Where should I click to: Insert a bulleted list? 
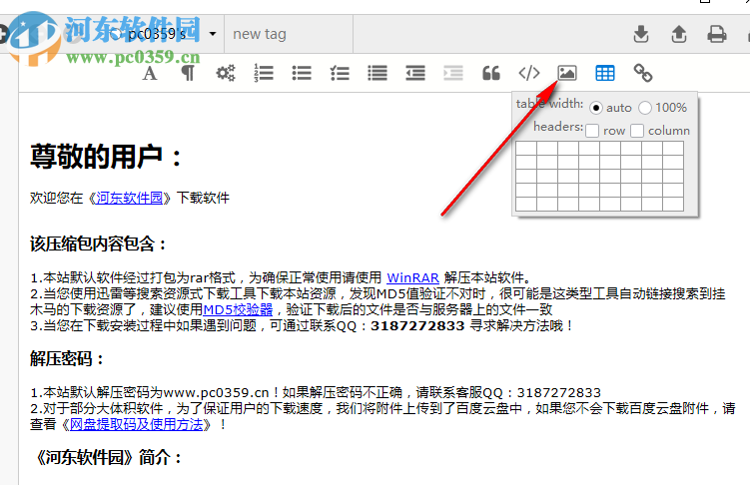point(302,73)
